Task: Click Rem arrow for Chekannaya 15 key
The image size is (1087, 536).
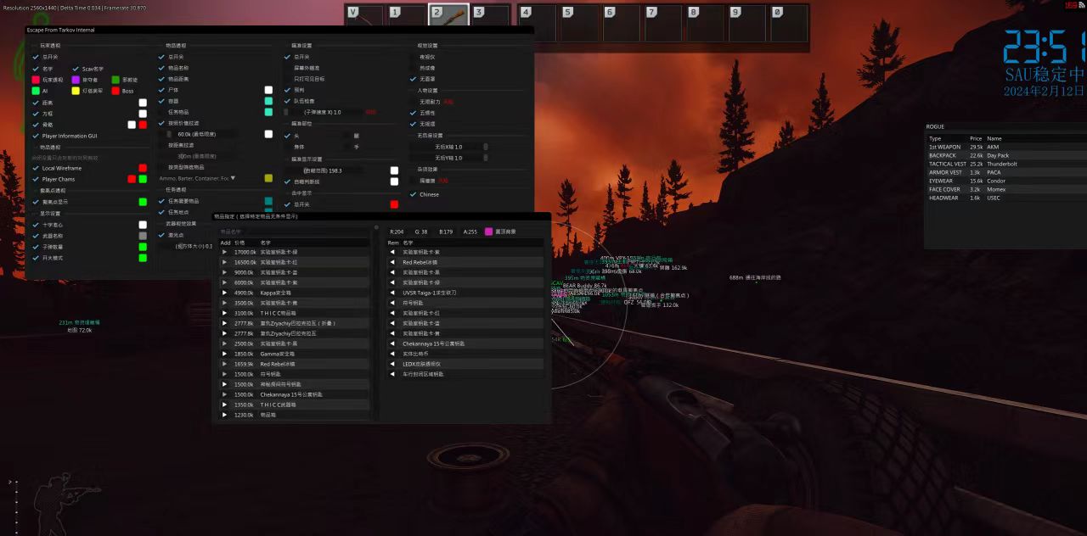Action: click(x=392, y=343)
